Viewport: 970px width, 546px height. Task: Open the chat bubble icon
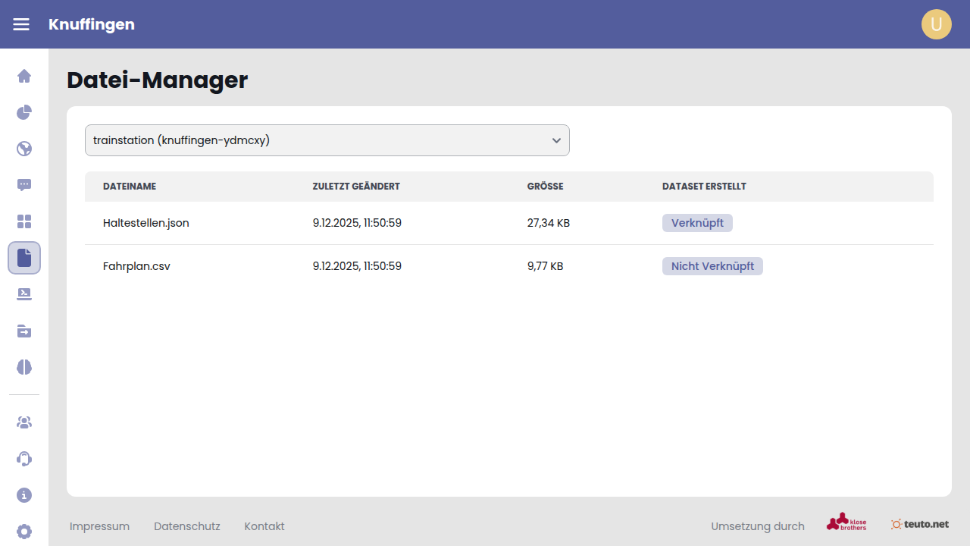tap(24, 185)
